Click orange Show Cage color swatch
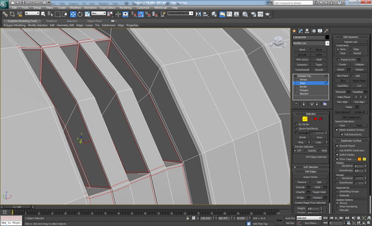The height and width of the screenshot is (226, 372). pos(359,159)
